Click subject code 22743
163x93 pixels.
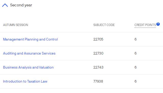98,67
